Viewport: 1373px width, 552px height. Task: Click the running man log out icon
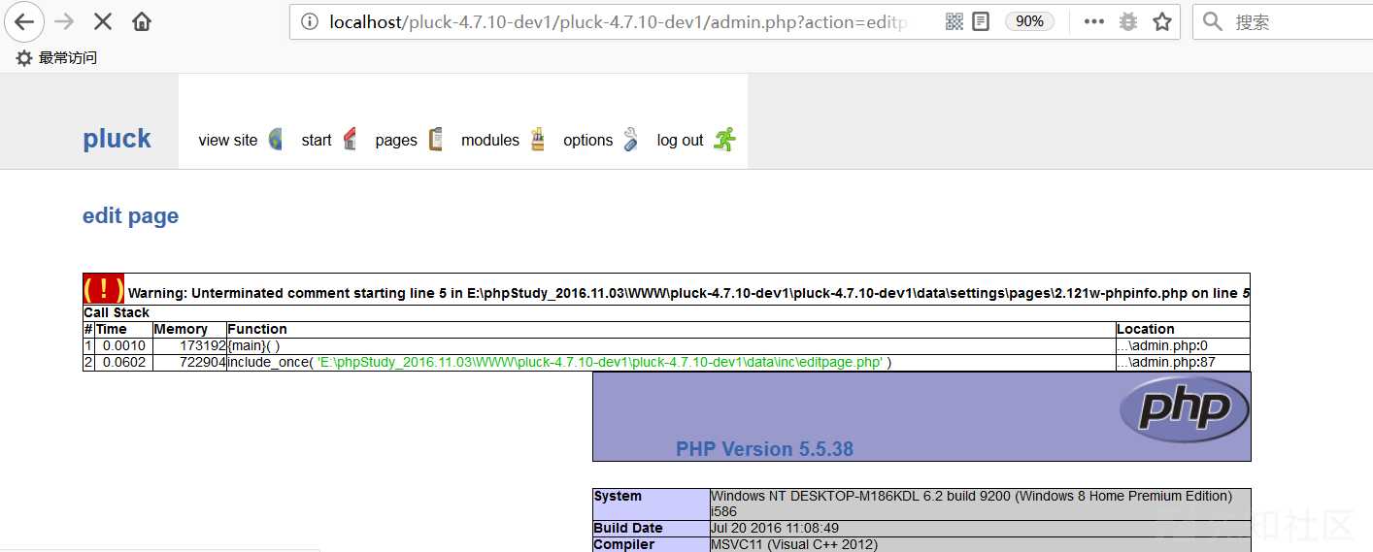(x=724, y=140)
